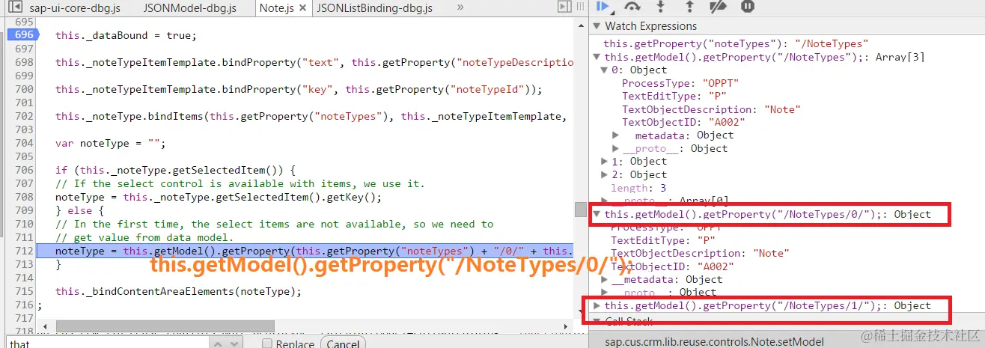Click the editor vertical scrollbar thumb
The width and height of the screenshot is (985, 348).
580,210
